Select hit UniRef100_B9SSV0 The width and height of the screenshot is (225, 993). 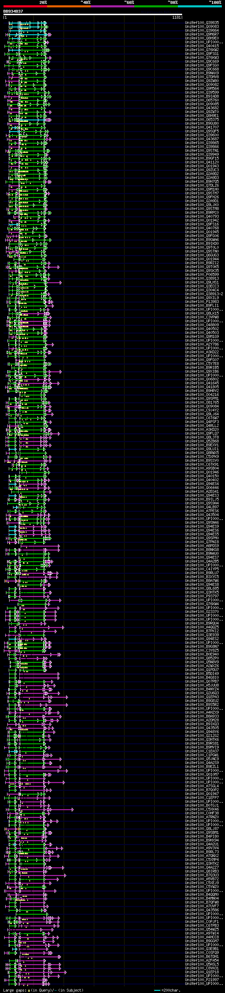[x=202, y=461]
